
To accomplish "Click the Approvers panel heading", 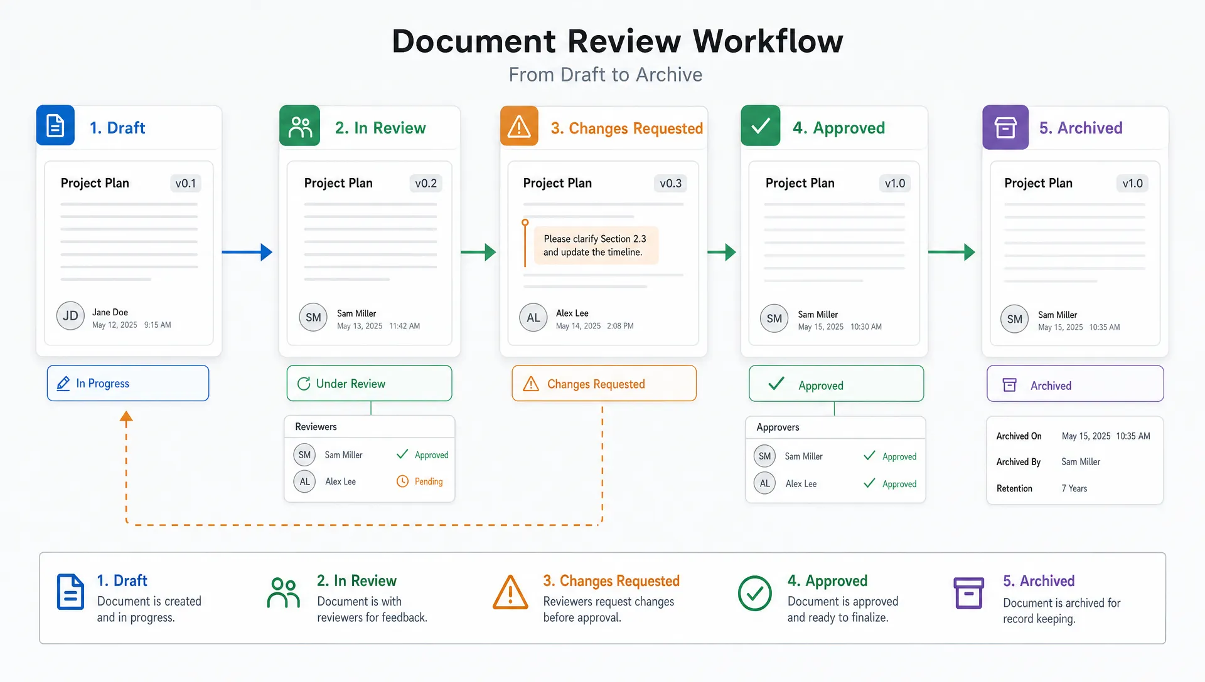I will click(778, 428).
